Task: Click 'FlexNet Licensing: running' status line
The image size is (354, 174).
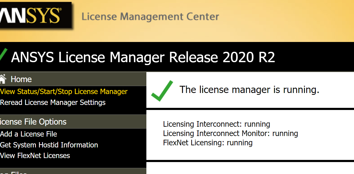Action: [208, 143]
